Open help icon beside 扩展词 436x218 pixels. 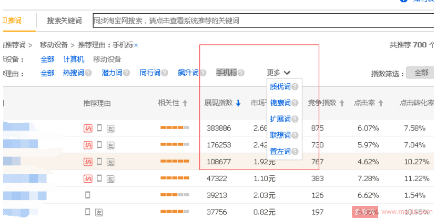(x=295, y=119)
